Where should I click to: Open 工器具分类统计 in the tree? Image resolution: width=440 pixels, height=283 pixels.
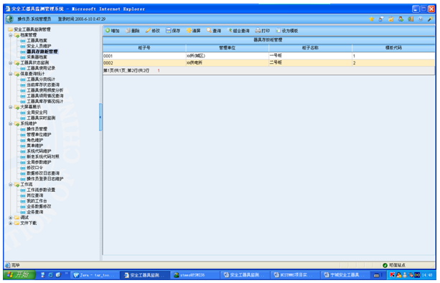tap(41, 80)
